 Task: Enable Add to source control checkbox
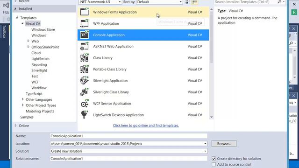click(214, 164)
